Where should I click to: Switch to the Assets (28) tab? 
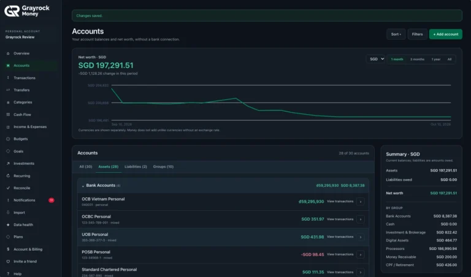click(x=109, y=167)
